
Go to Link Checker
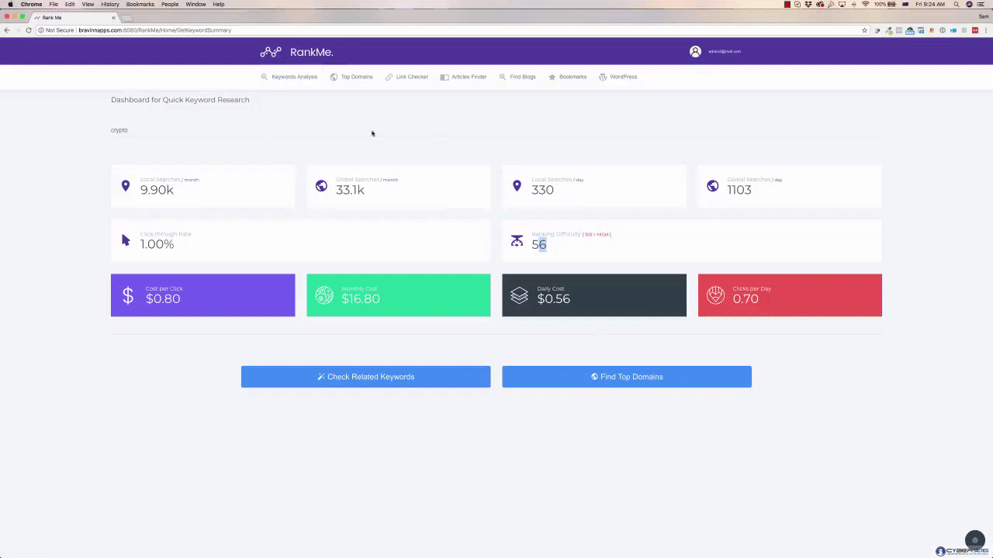coord(407,77)
